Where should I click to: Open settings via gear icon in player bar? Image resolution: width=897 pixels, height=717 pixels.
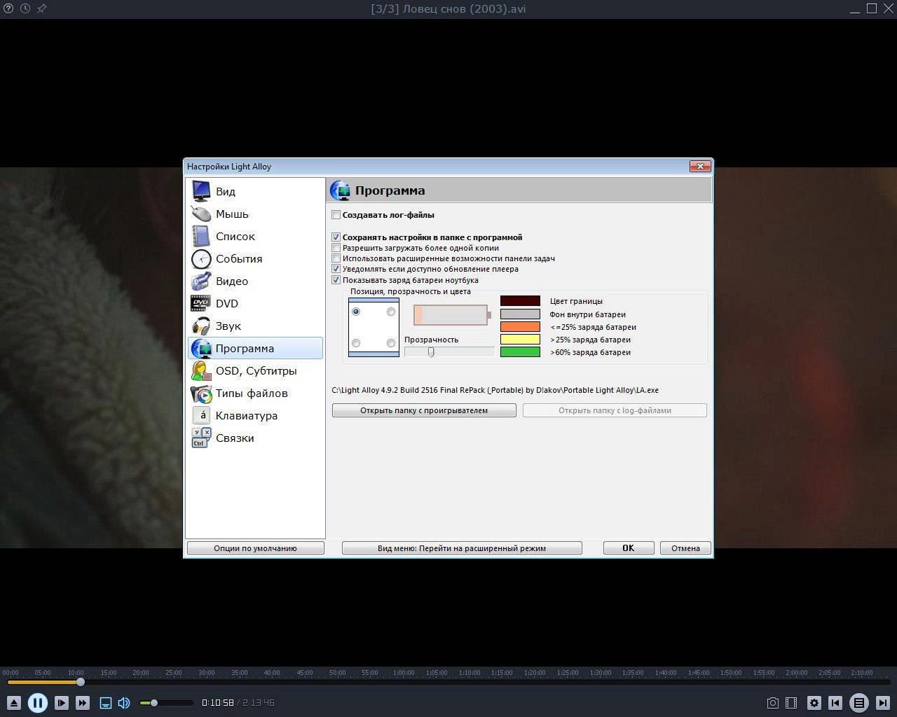(x=814, y=703)
